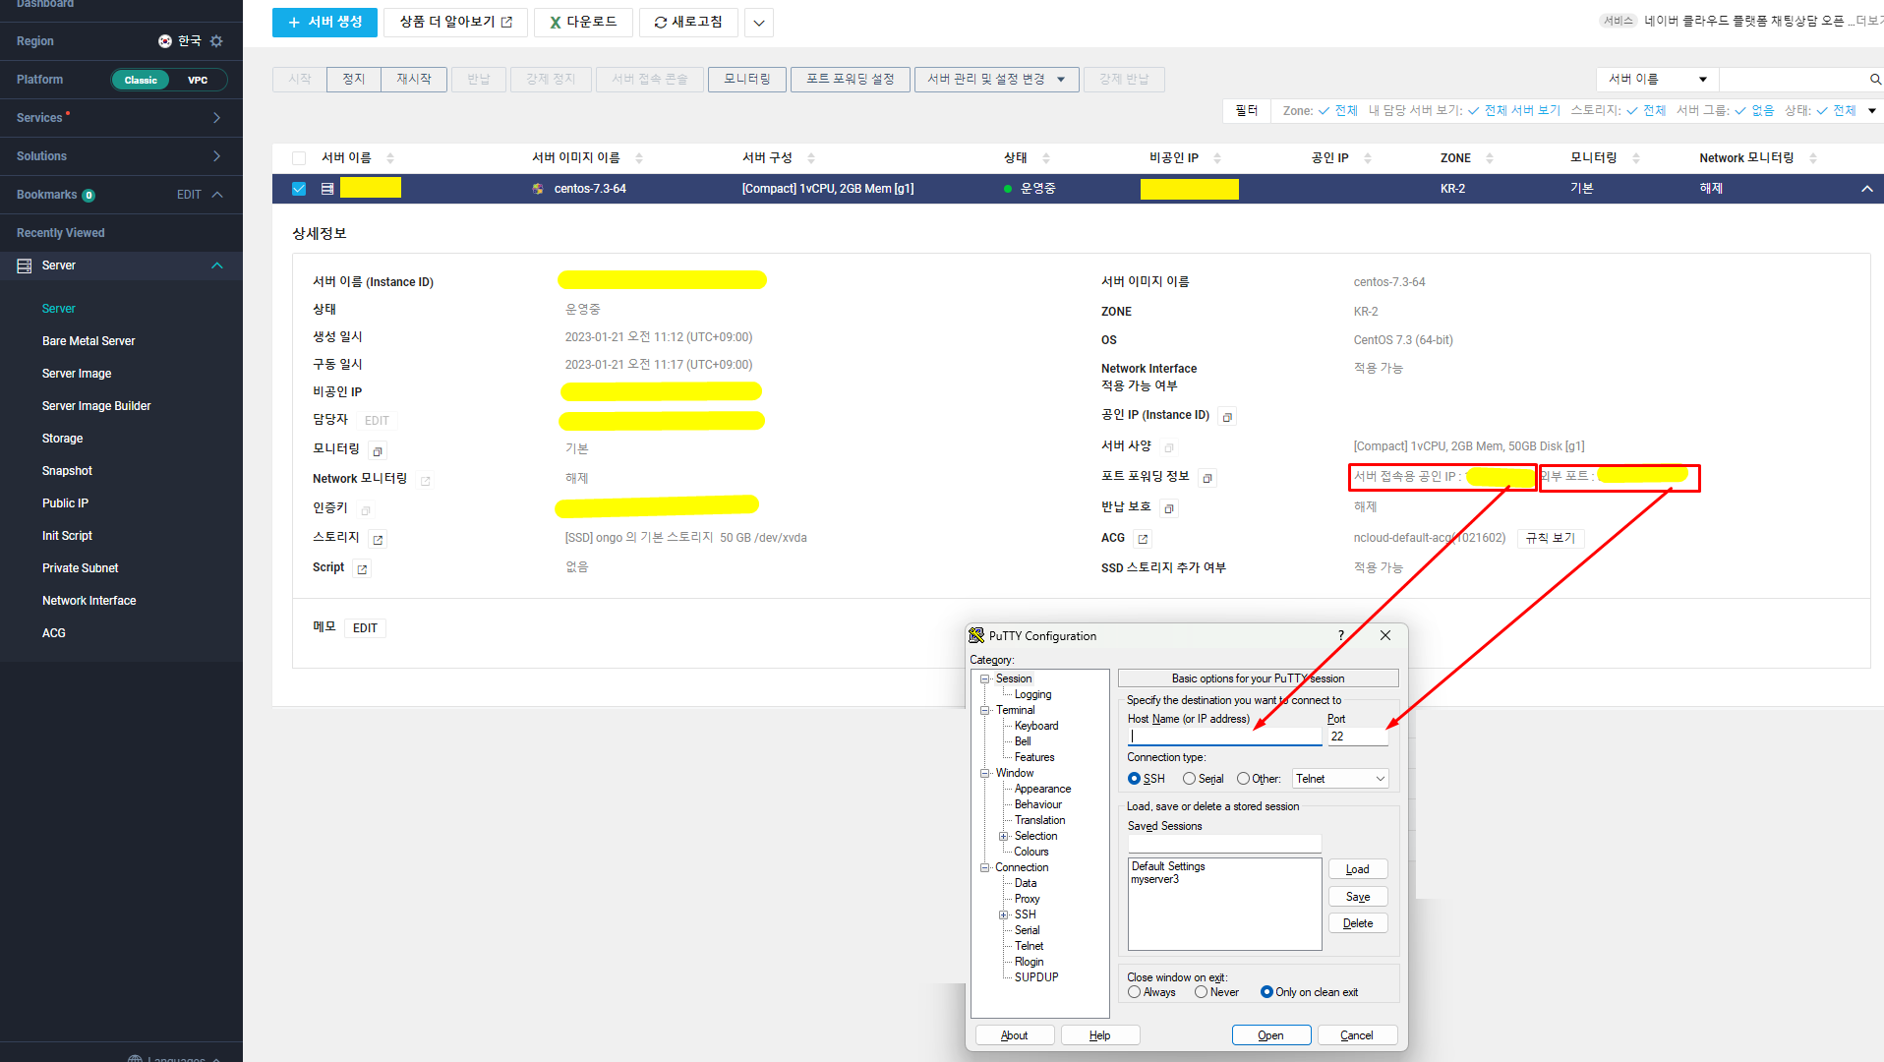
Task: Collapse the Server sidebar section
Action: pyautogui.click(x=217, y=265)
